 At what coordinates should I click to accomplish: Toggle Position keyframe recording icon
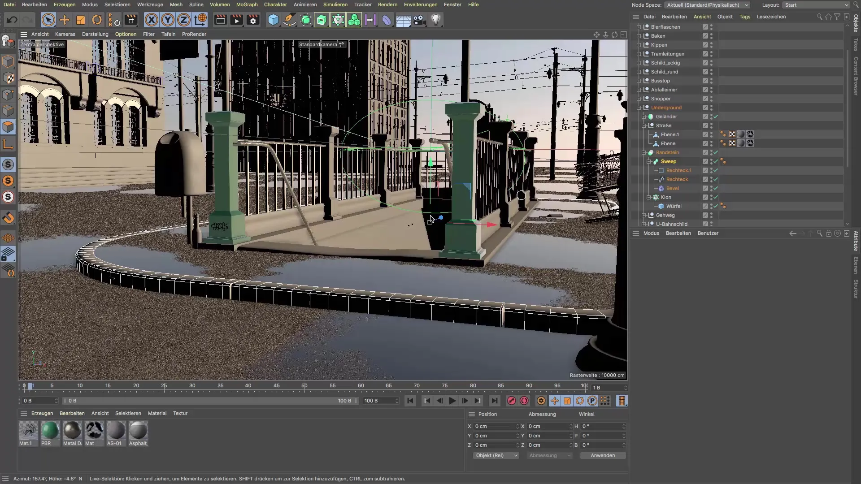coord(555,401)
